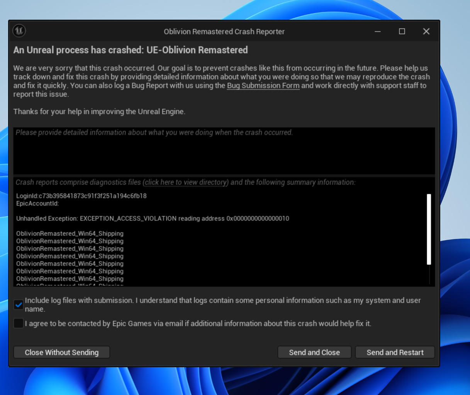The height and width of the screenshot is (395, 470).
Task: Uncheck the include log files checkbox
Action: [x=19, y=305]
